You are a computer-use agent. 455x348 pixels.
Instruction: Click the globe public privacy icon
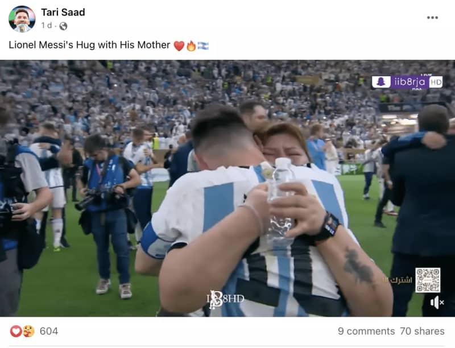pyautogui.click(x=63, y=26)
